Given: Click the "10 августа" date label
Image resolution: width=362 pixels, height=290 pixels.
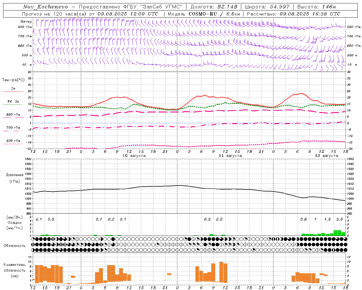Looking at the screenshot, I should point(134,156).
